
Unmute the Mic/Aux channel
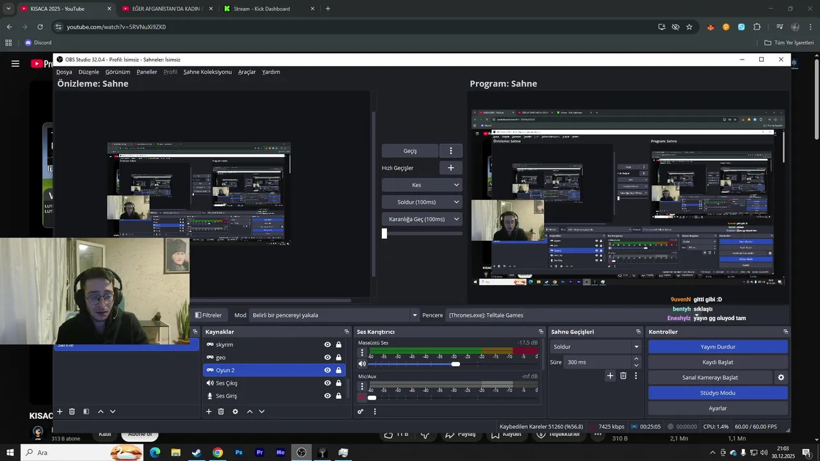362,398
